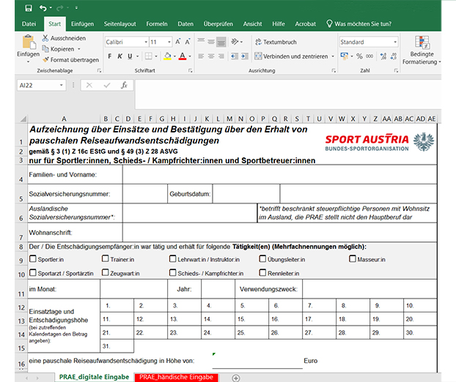The height and width of the screenshot is (382, 456).
Task: Align cell text right
Action: point(221,56)
